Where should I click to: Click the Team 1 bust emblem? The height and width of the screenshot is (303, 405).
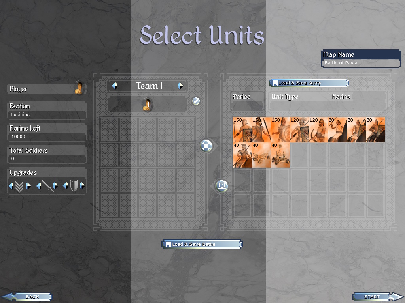[147, 105]
